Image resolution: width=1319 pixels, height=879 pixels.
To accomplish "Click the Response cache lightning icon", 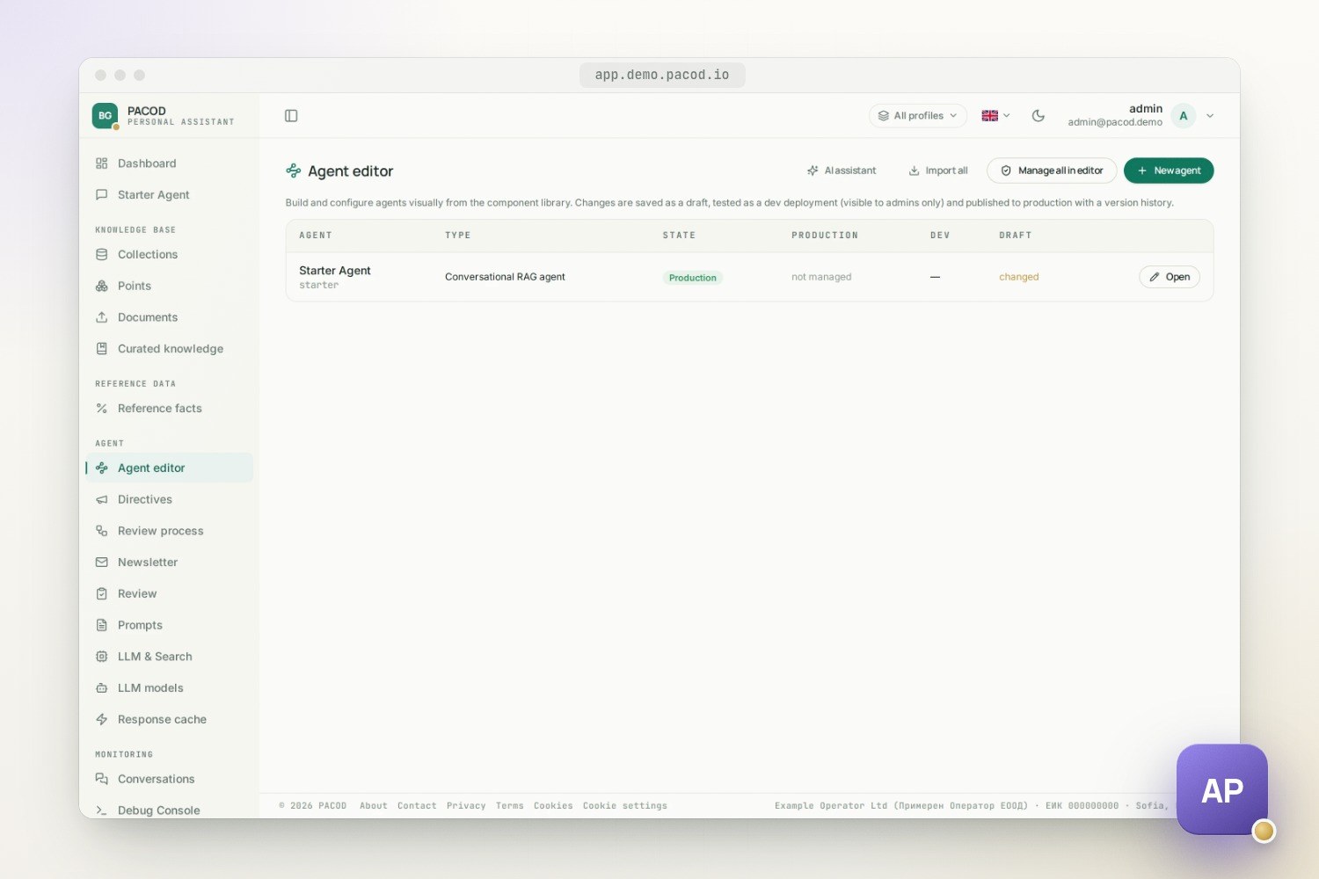I will pyautogui.click(x=102, y=720).
